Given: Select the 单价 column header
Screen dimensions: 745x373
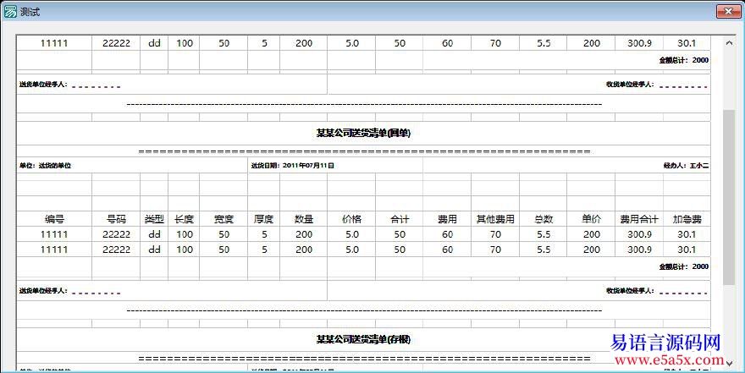Looking at the screenshot, I should click(591, 219).
